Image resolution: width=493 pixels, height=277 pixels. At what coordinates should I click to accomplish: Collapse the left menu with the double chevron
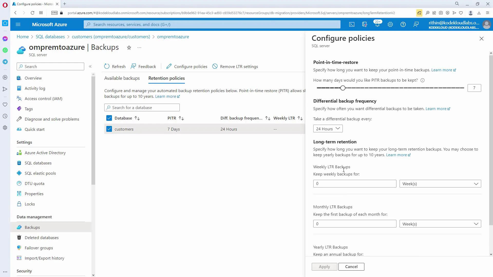coord(90,66)
